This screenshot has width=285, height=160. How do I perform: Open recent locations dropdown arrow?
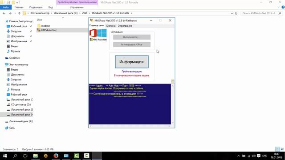[x=15, y=13]
